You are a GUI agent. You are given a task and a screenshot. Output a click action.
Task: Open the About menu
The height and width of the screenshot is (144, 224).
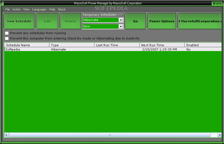[x=62, y=9]
